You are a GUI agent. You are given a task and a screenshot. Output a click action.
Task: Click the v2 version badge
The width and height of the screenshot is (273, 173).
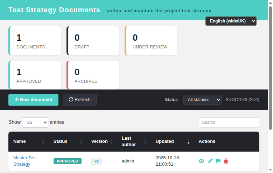point(97,161)
